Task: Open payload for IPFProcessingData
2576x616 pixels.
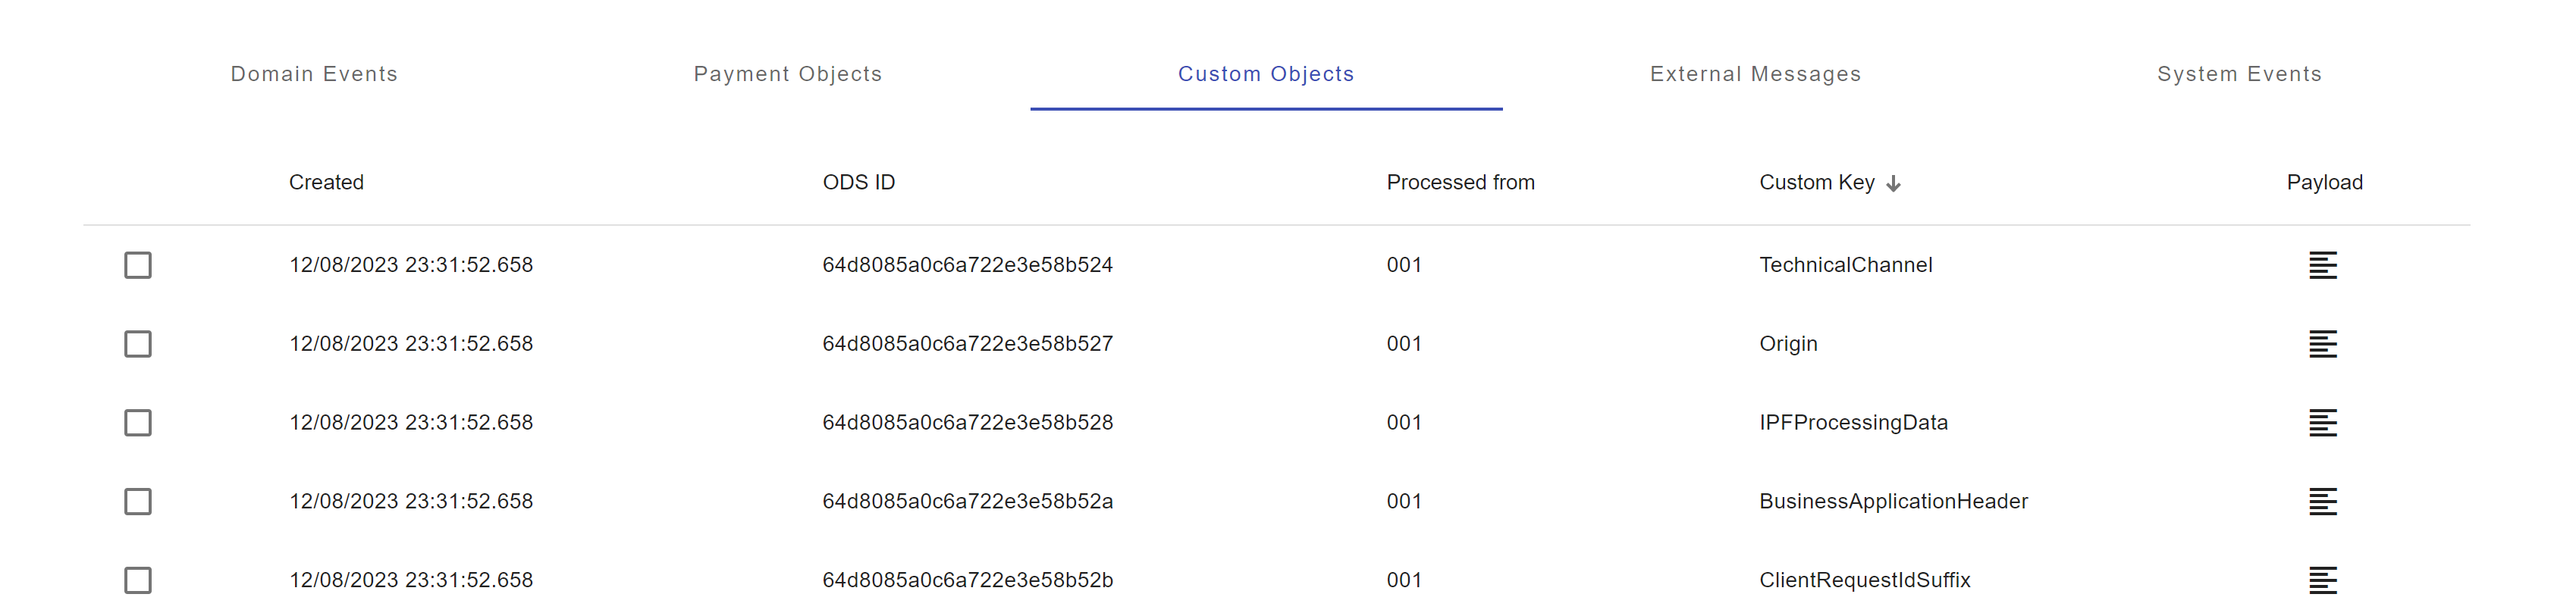Action: coord(2323,422)
